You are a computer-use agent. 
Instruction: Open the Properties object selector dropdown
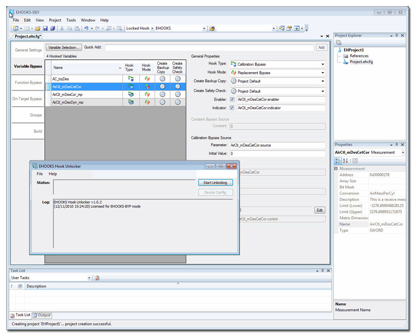[403, 152]
